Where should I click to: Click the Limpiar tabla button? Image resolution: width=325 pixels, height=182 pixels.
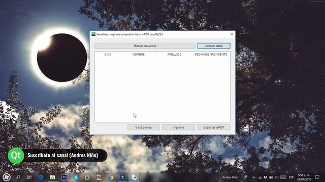tap(214, 45)
